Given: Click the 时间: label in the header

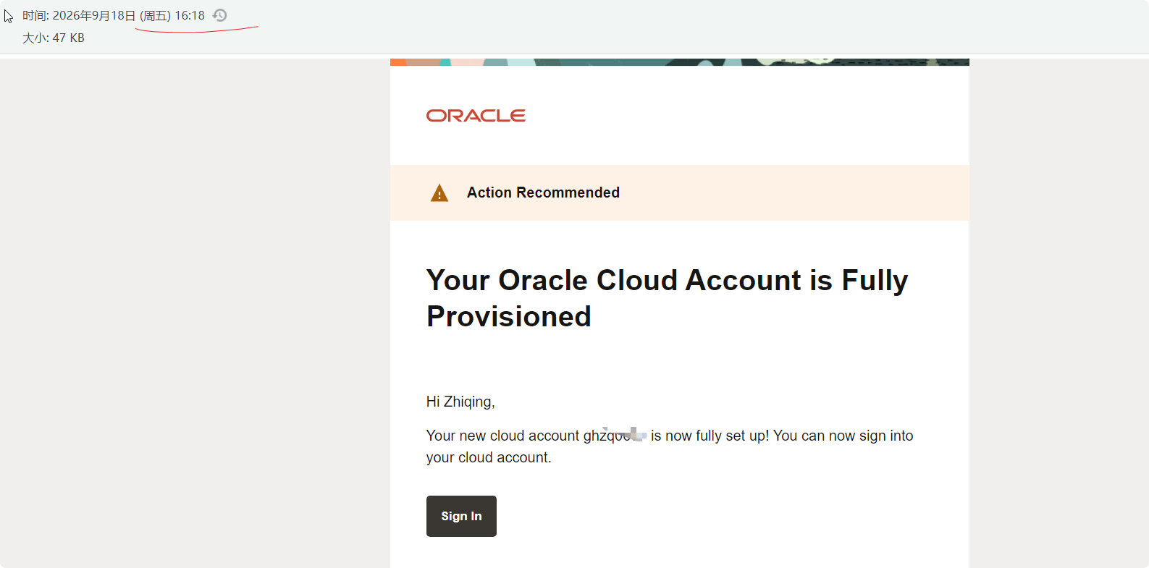Looking at the screenshot, I should [x=35, y=16].
